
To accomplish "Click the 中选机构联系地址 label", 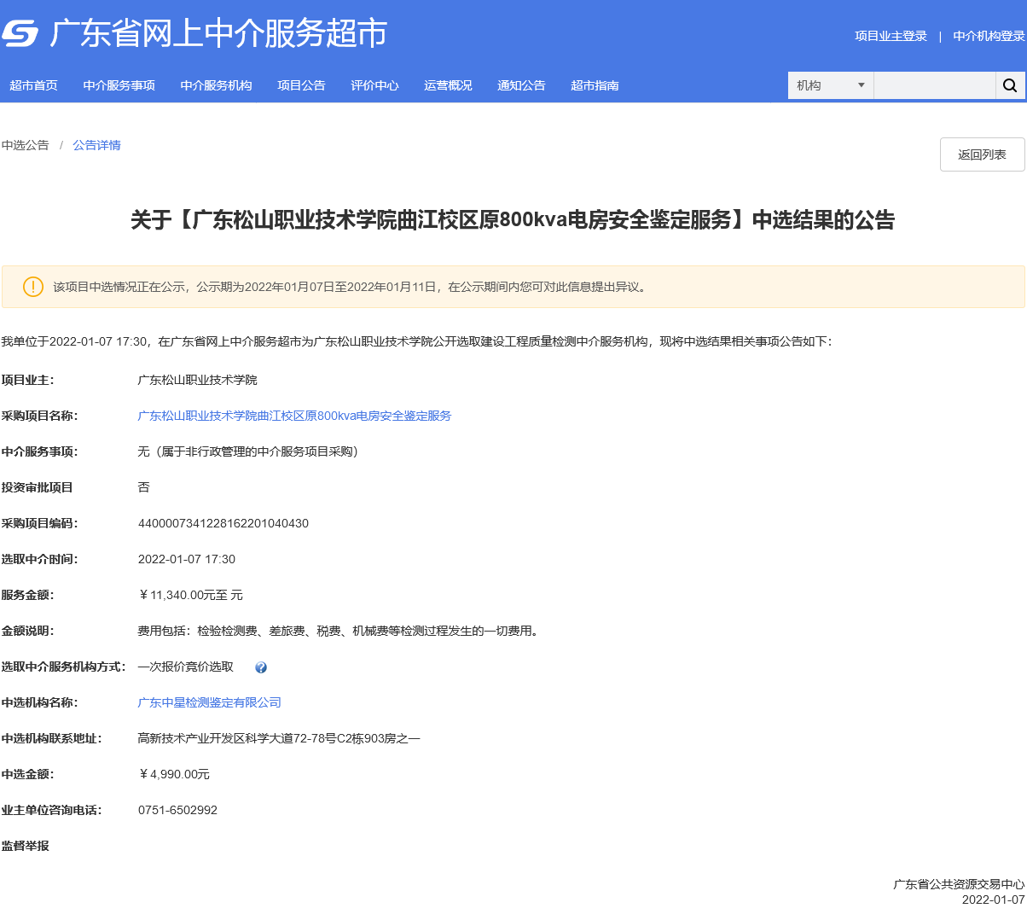I will point(51,738).
